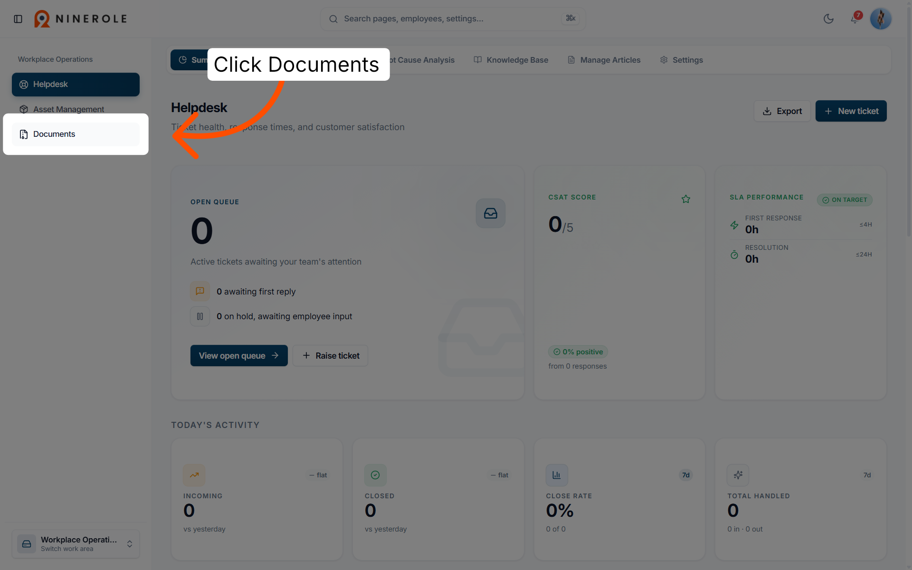Open Asset Management in the sidebar
The image size is (912, 570).
click(76, 109)
